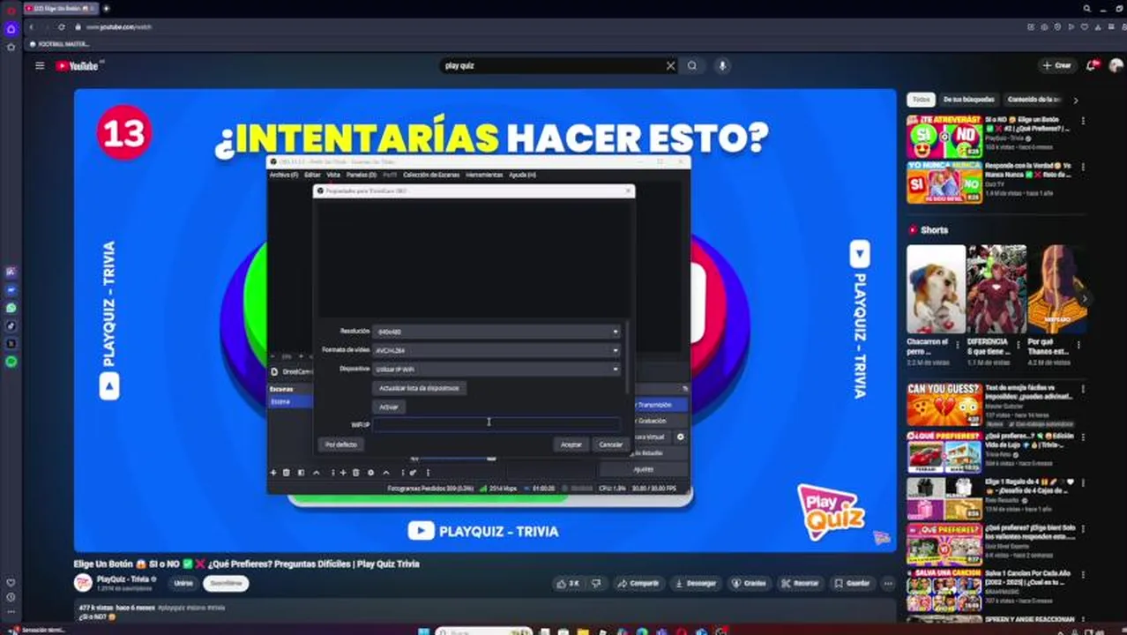
Task: Open File Explorer from the taskbar
Action: click(583, 631)
